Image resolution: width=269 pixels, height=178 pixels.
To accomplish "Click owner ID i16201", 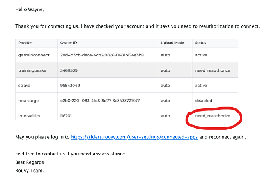I will tap(66, 116).
